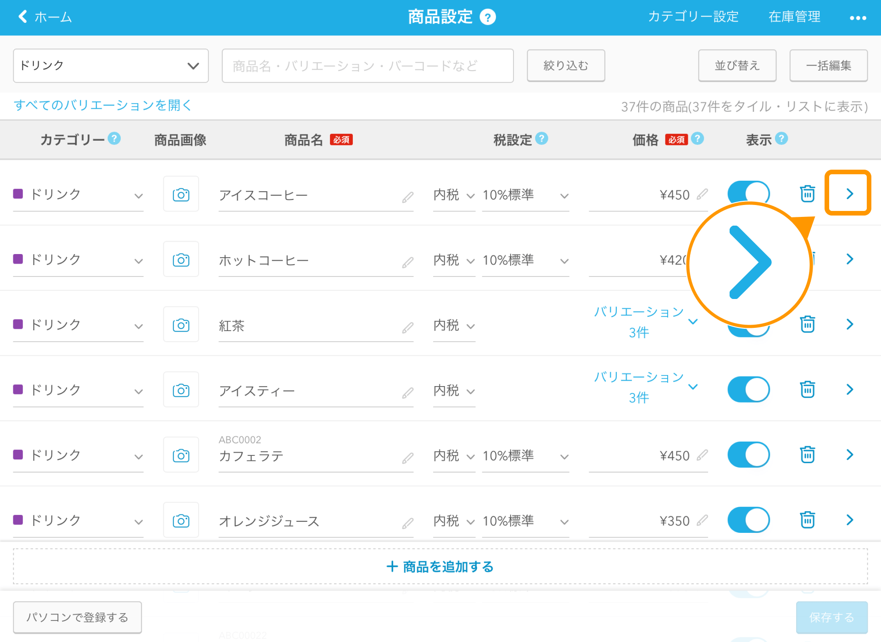This screenshot has width=881, height=642.
Task: Edit the ホットコーヒー product name field
Action: (316, 260)
